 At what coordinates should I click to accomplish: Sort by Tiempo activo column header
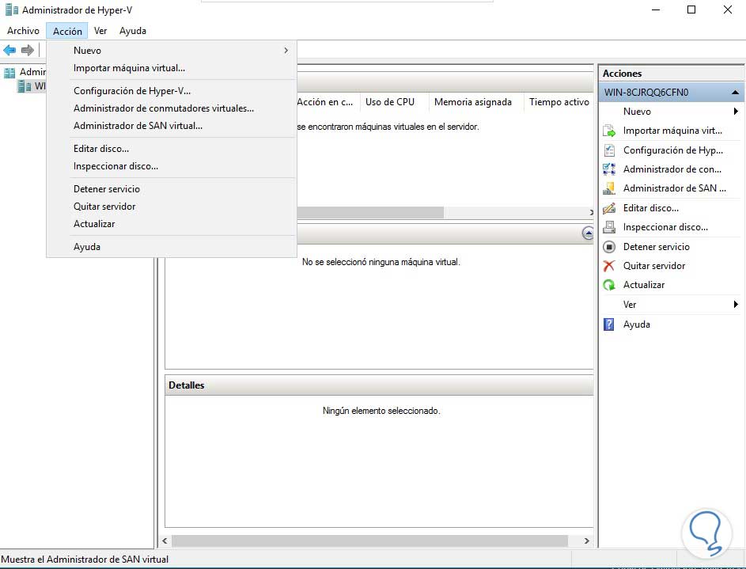click(559, 102)
